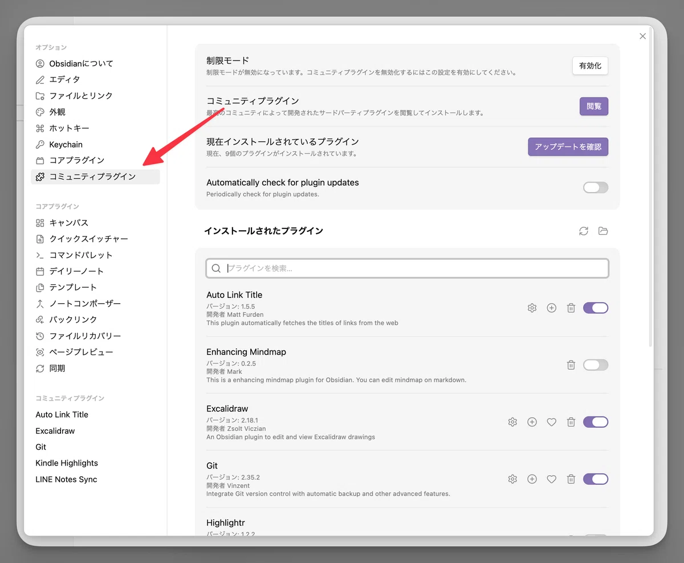Focus the プラグインを検索 search field
684x563 pixels.
tap(407, 268)
